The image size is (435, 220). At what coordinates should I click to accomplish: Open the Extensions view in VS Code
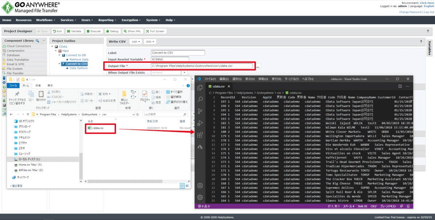pyautogui.click(x=200, y=135)
